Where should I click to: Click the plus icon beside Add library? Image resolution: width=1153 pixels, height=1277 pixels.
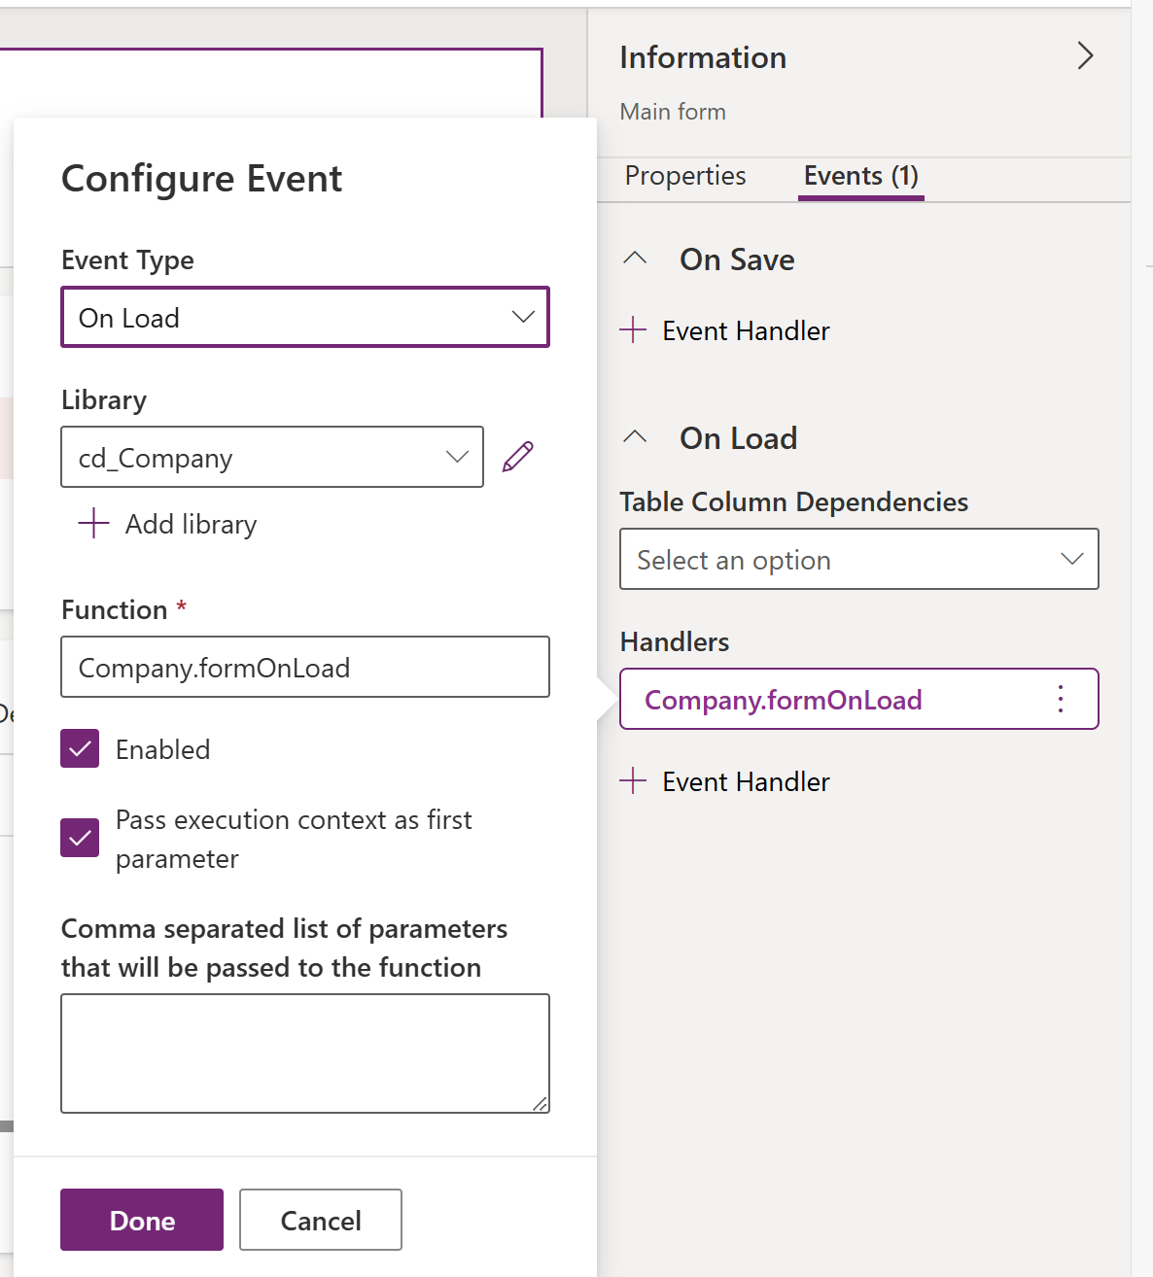pyautogui.click(x=93, y=524)
